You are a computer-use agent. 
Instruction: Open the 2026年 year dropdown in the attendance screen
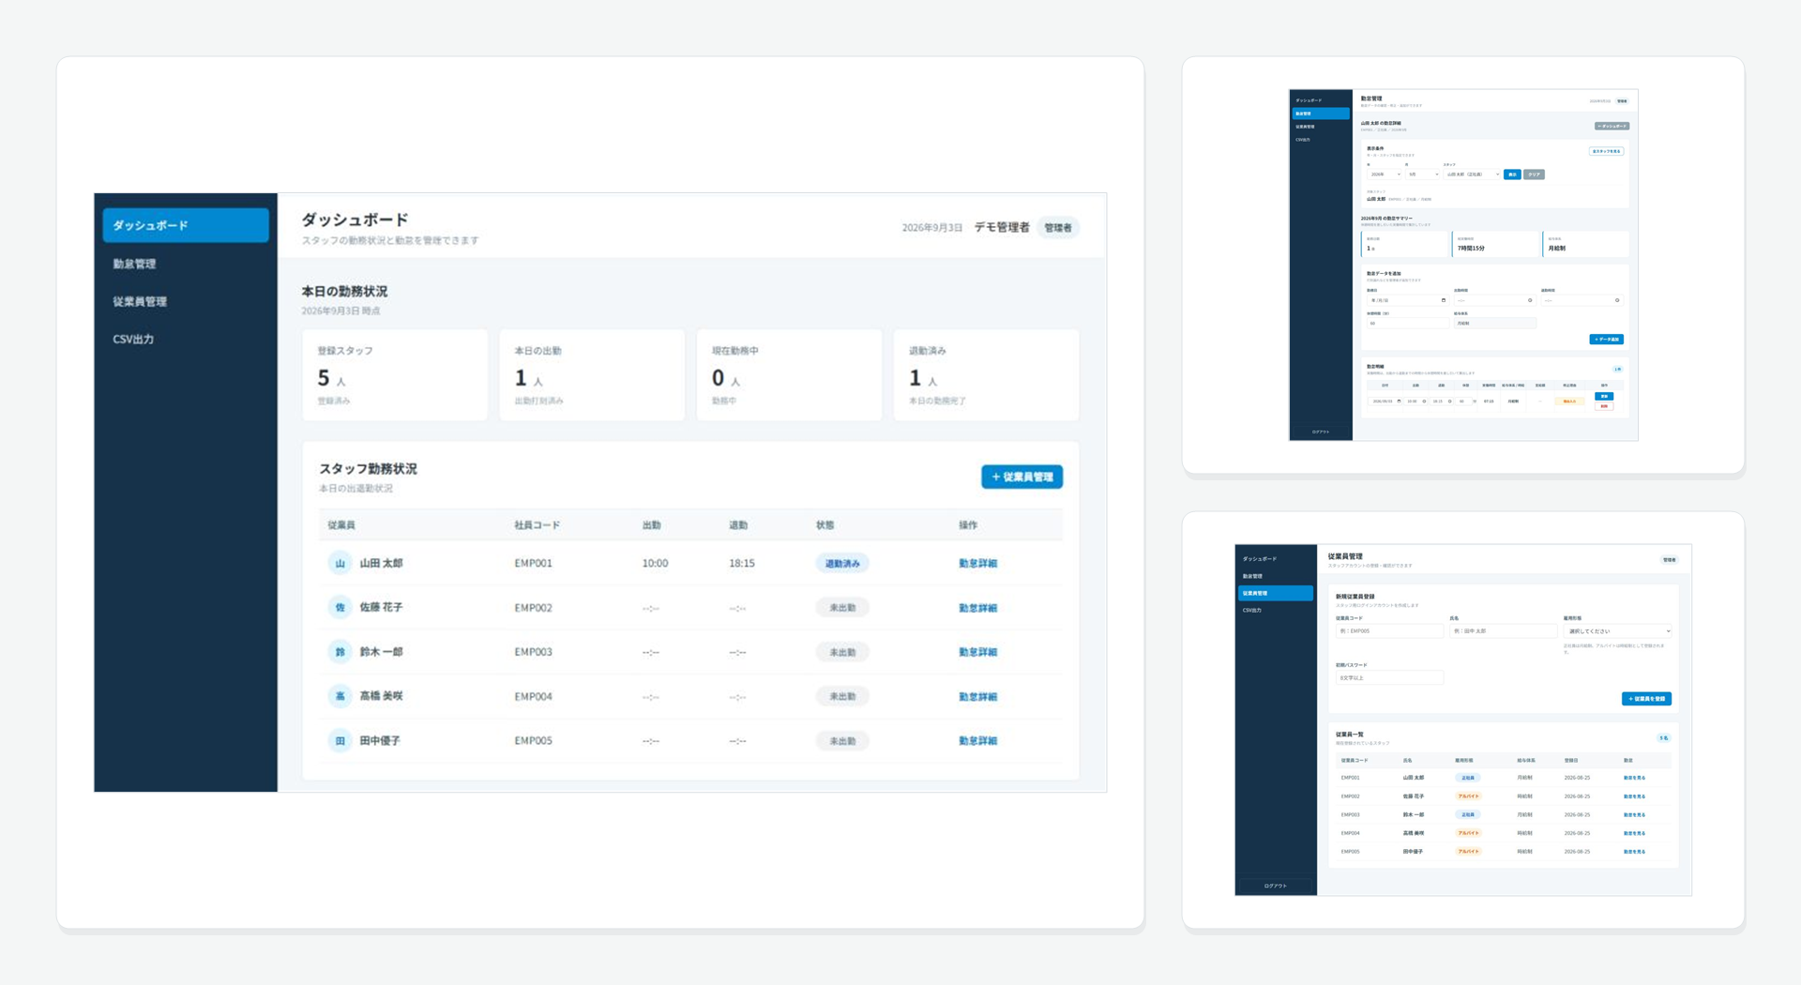[1385, 174]
